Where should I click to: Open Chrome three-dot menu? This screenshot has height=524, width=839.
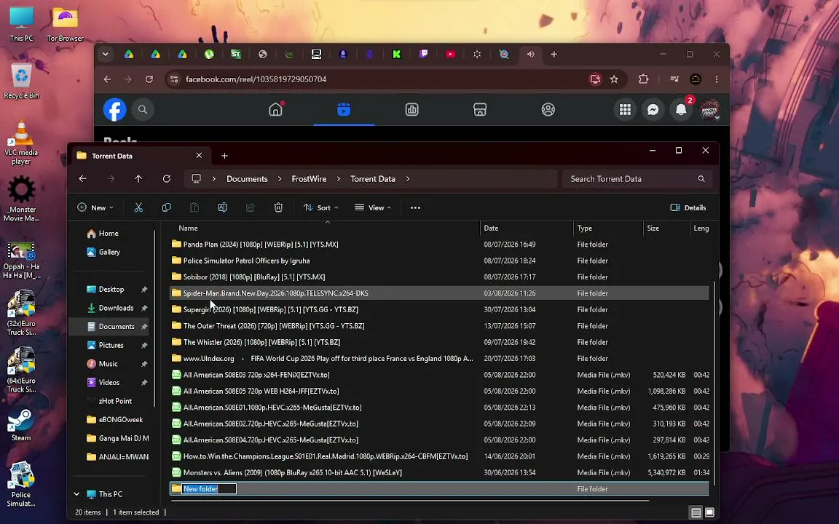pos(717,79)
